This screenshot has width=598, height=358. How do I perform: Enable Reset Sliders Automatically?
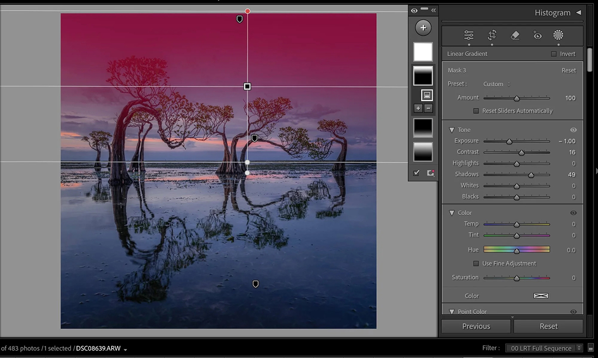476,111
